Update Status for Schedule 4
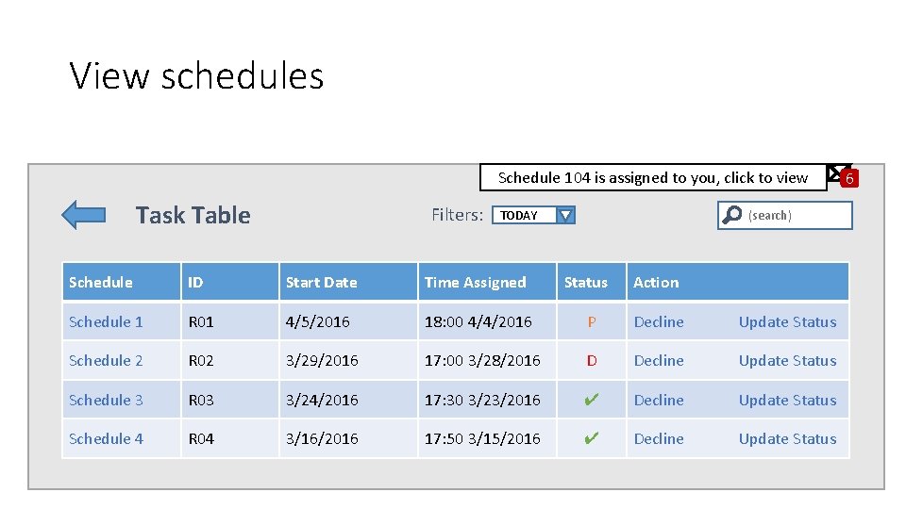Viewport: 906px width, 509px height. [x=787, y=438]
